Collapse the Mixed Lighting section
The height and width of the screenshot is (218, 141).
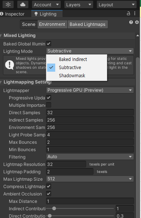coord(1,35)
